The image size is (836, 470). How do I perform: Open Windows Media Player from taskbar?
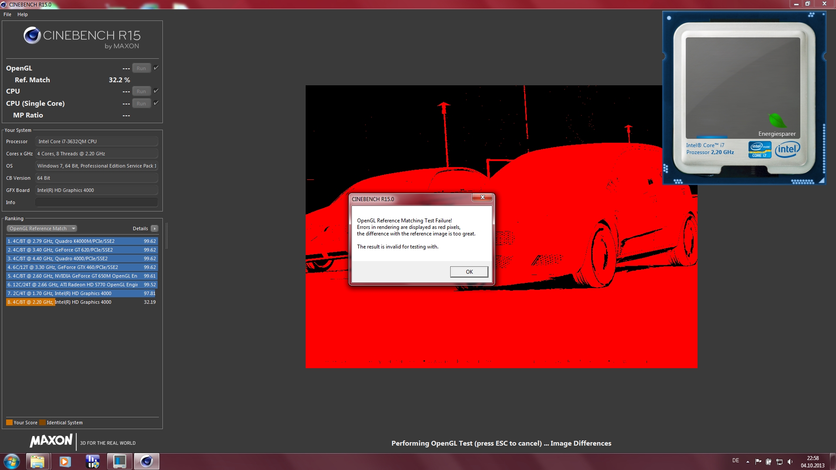click(65, 461)
